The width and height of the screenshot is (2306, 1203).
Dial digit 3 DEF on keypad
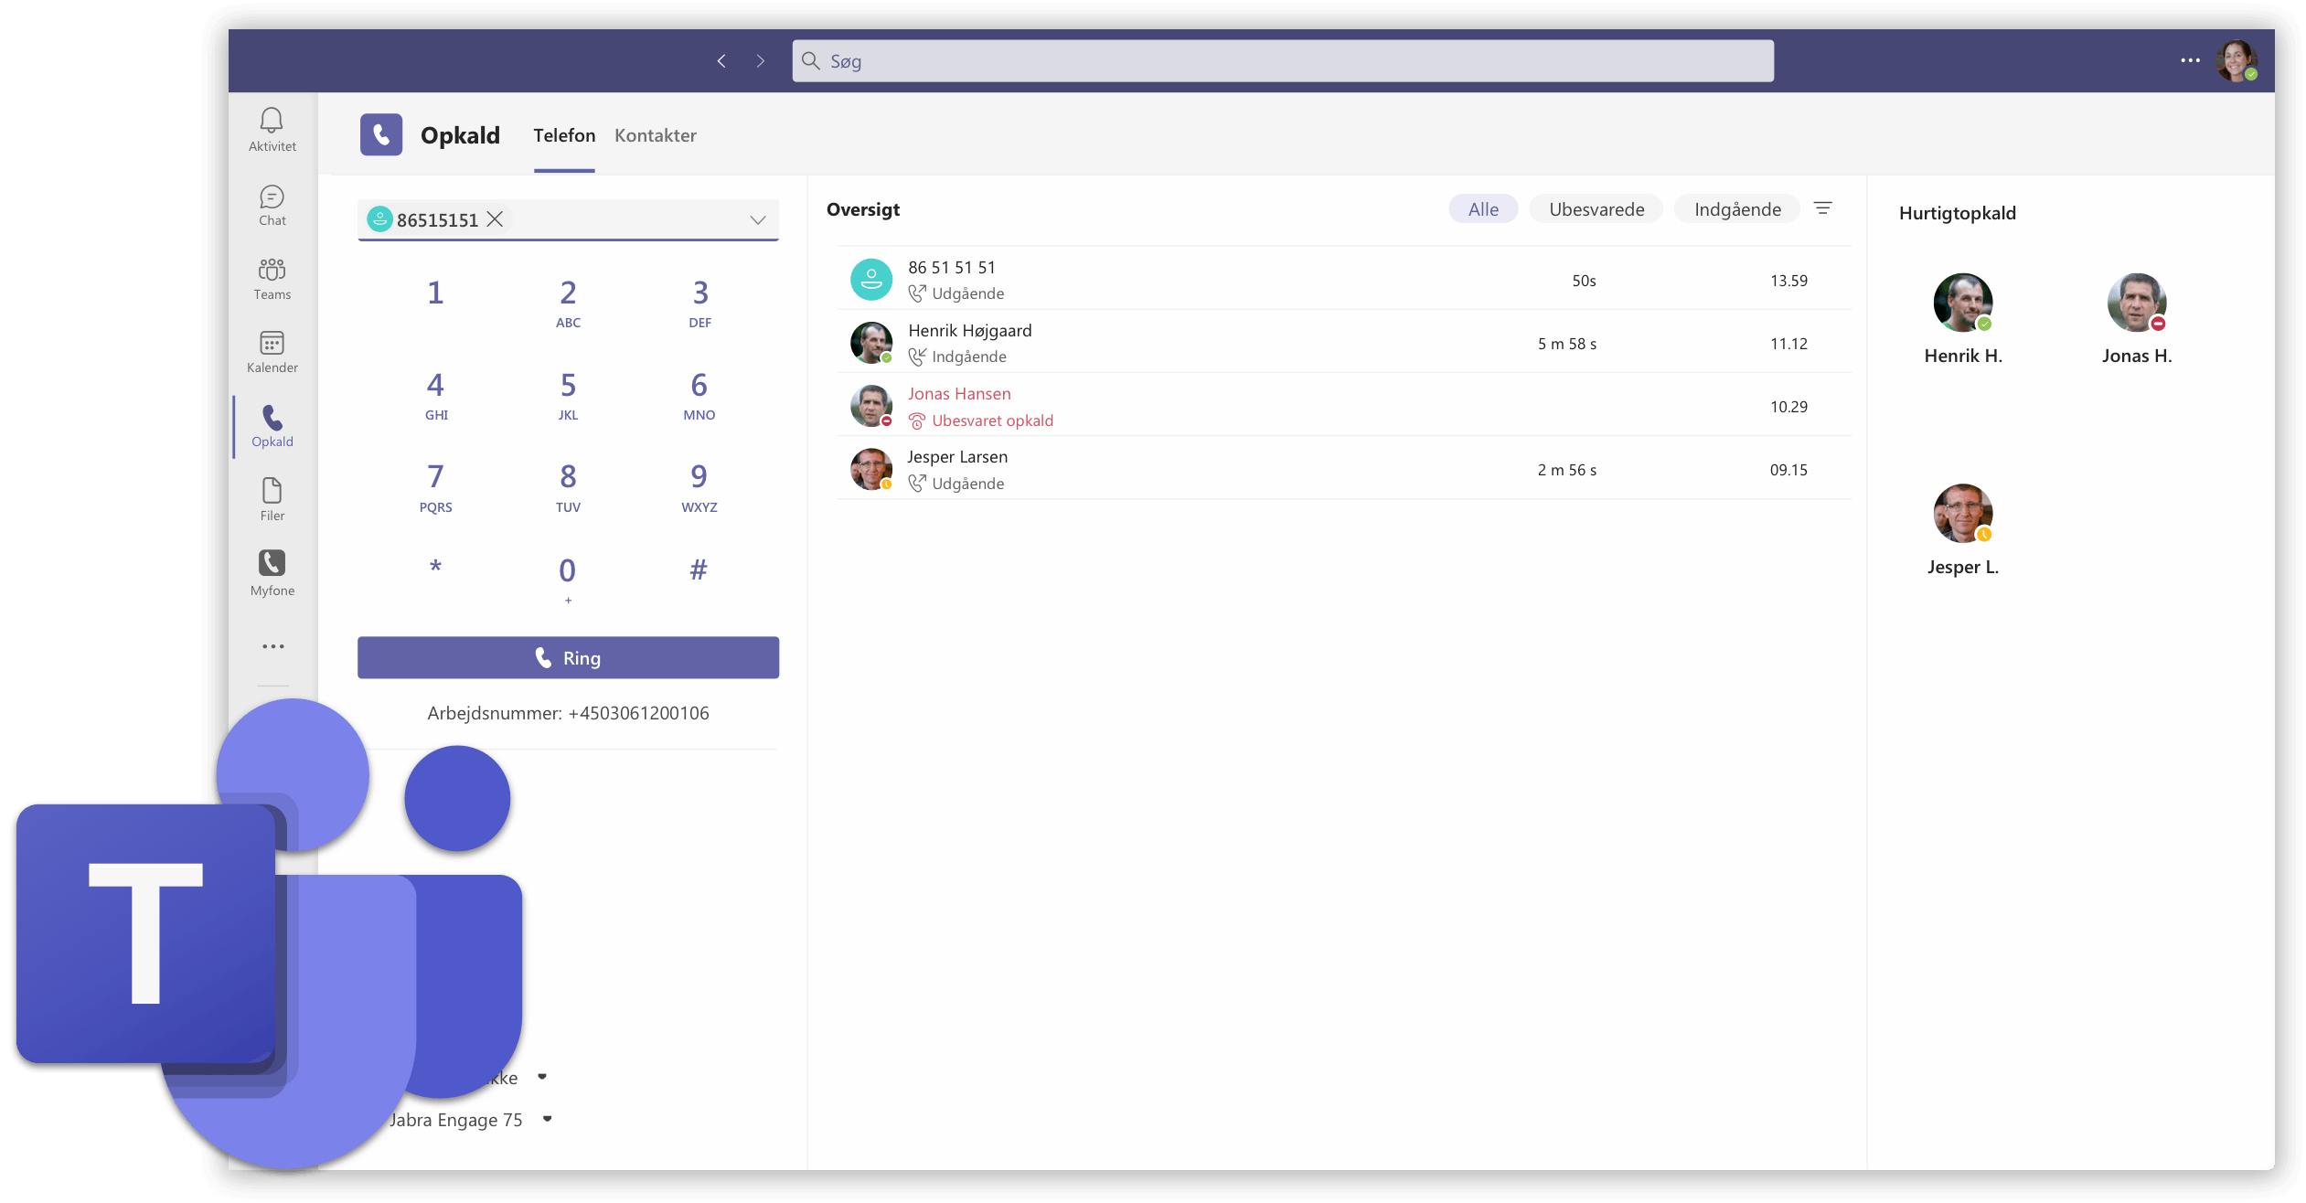point(699,303)
